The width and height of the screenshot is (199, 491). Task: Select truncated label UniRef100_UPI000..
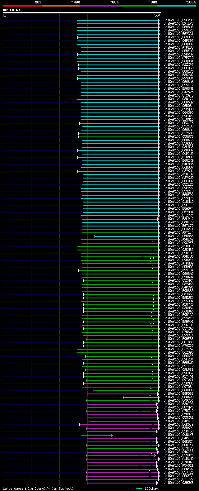coord(180,342)
